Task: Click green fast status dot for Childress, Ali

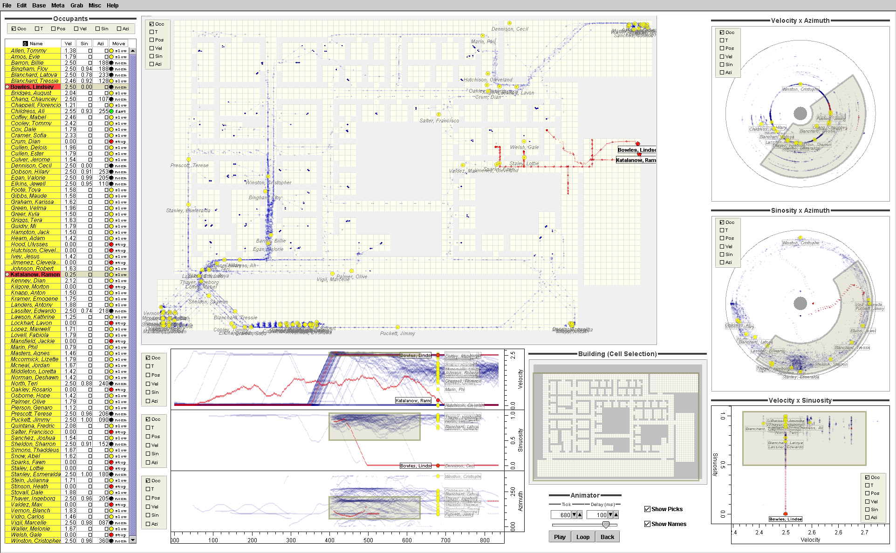Action: click(111, 111)
